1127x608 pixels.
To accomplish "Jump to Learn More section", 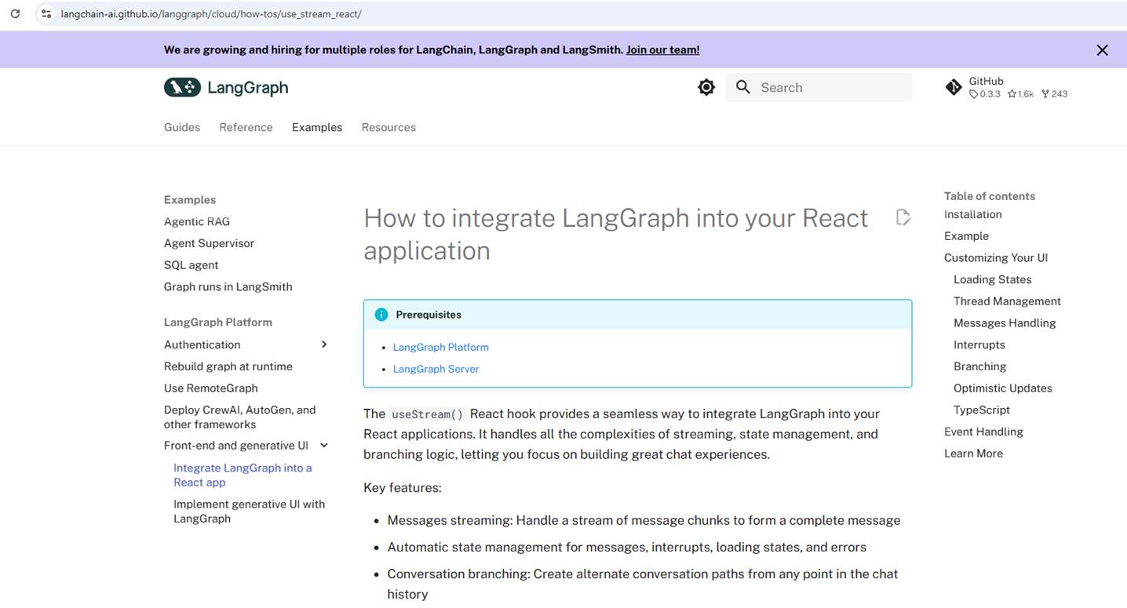I will pos(973,453).
